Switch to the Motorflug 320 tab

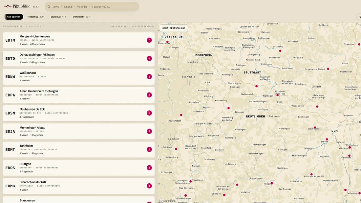coord(35,17)
